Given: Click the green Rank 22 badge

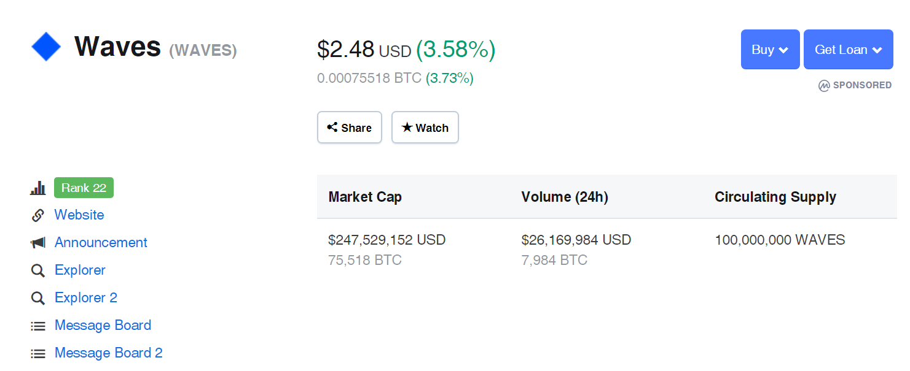Looking at the screenshot, I should point(84,188).
